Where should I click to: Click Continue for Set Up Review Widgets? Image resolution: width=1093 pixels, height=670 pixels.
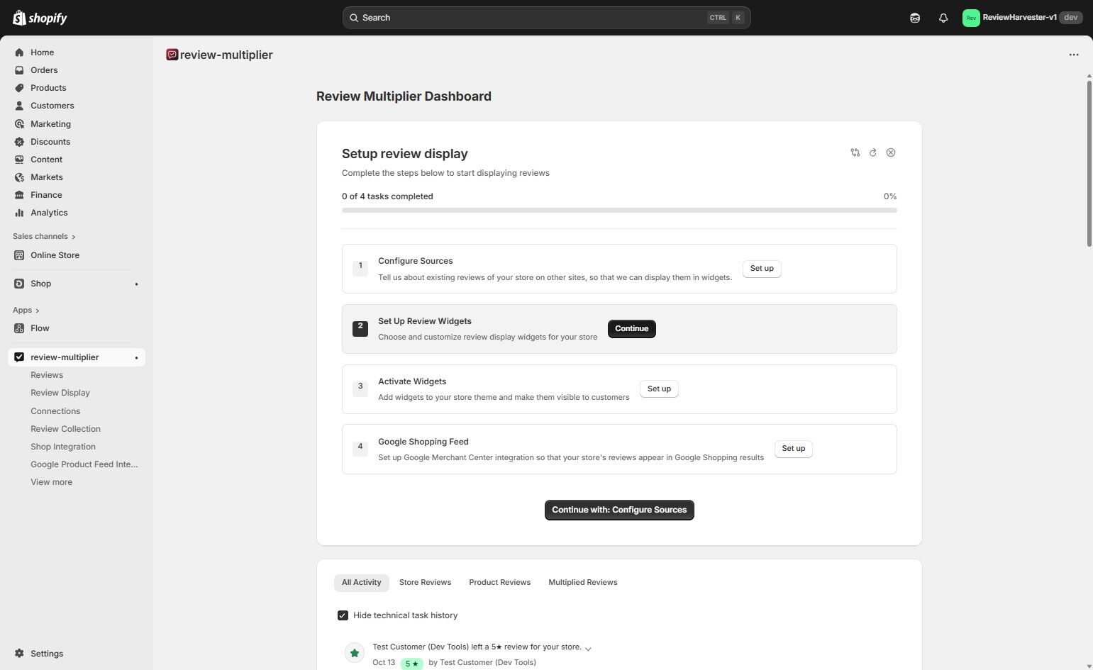[632, 329]
